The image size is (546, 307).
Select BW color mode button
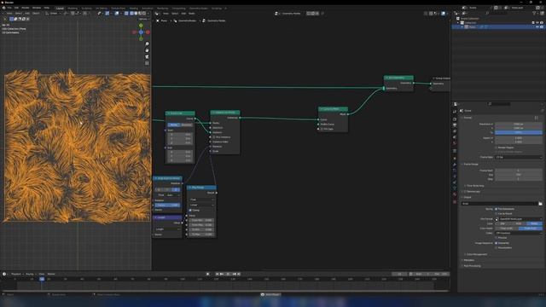pos(502,223)
